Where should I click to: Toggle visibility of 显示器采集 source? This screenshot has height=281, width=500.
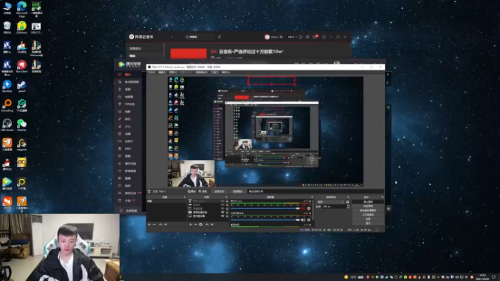(222, 216)
